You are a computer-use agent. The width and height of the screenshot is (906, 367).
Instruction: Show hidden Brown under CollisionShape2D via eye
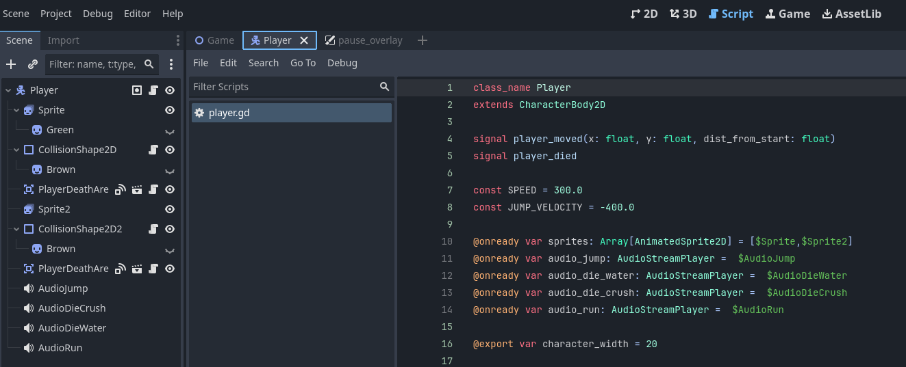point(170,171)
